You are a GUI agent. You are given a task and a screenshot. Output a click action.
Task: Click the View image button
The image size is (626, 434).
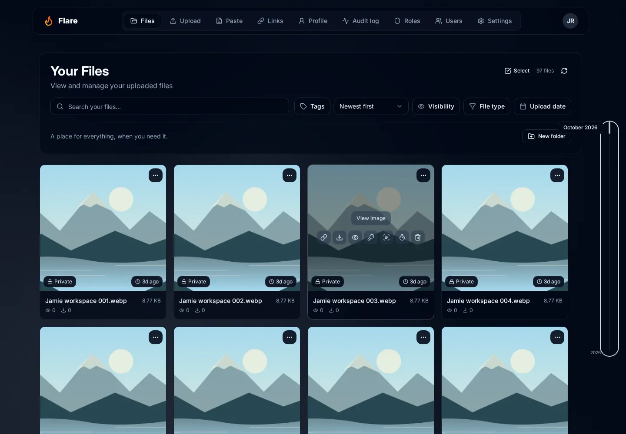click(371, 218)
